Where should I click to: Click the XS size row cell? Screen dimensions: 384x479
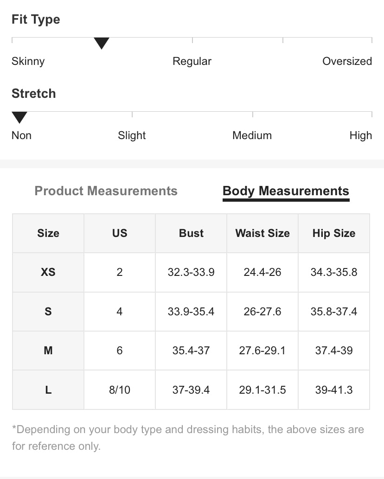(x=48, y=272)
